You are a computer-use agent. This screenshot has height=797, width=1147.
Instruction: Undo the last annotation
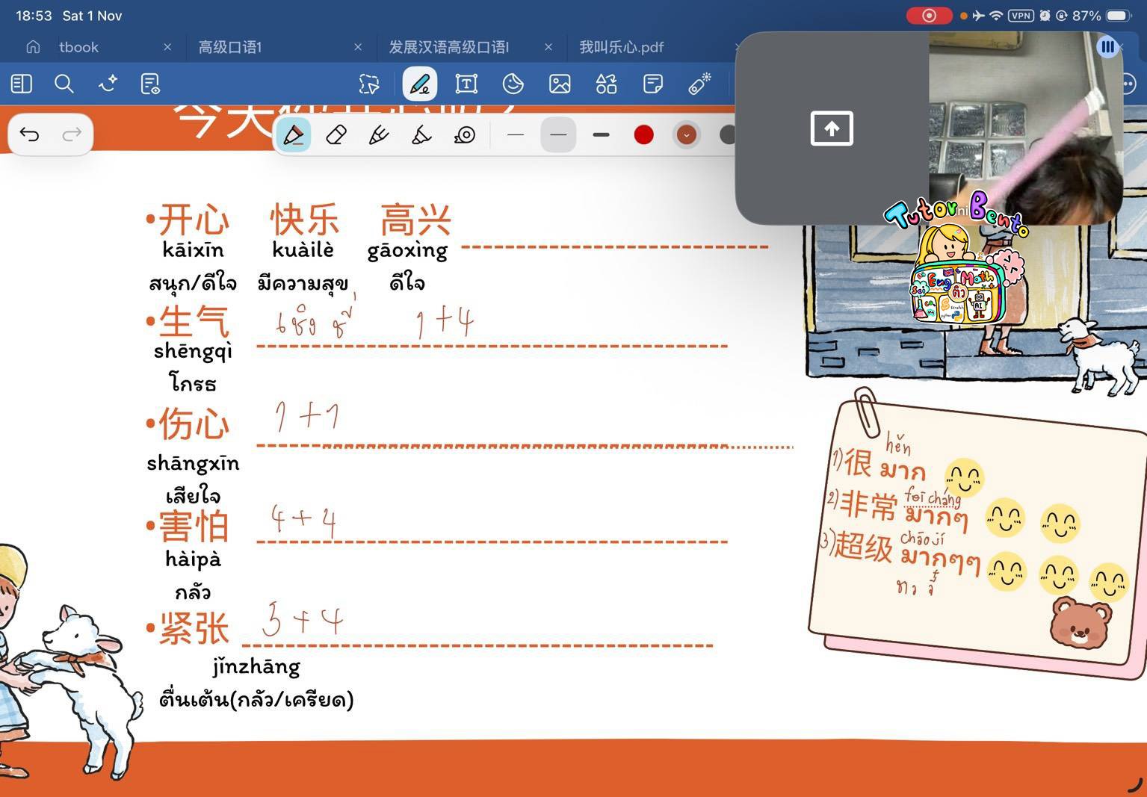[29, 134]
